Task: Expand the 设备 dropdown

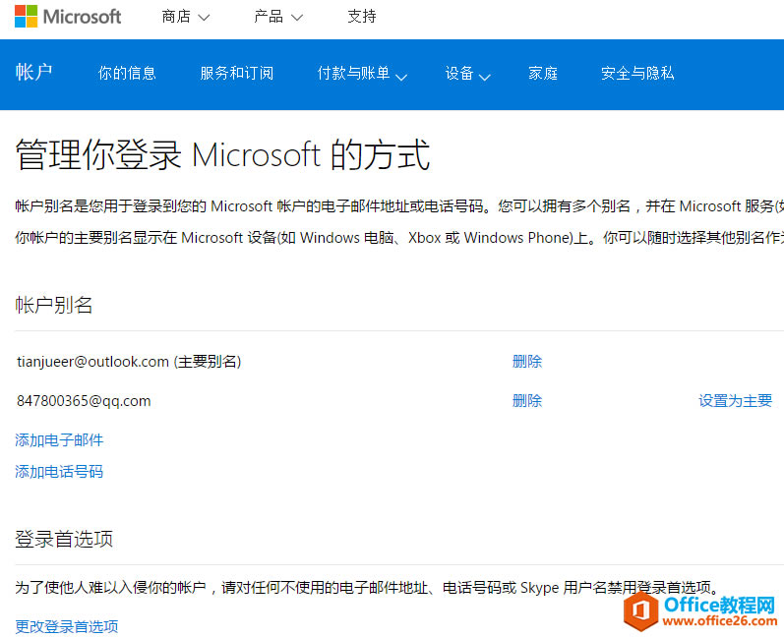Action: pyautogui.click(x=467, y=74)
